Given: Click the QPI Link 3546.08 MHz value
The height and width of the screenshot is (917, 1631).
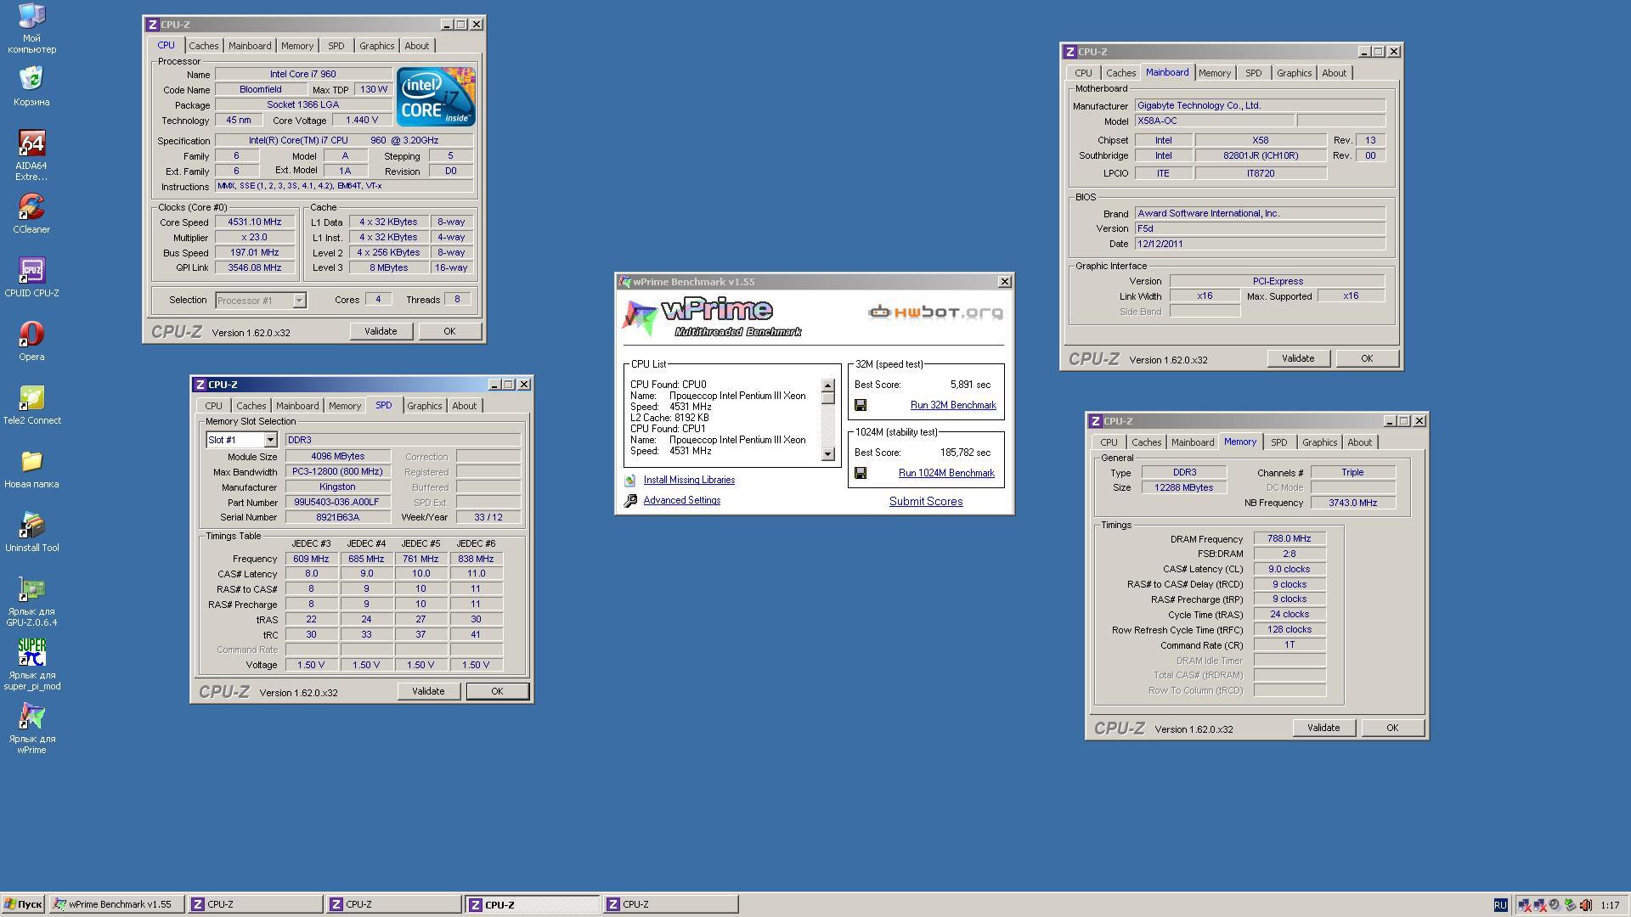Looking at the screenshot, I should coord(255,268).
